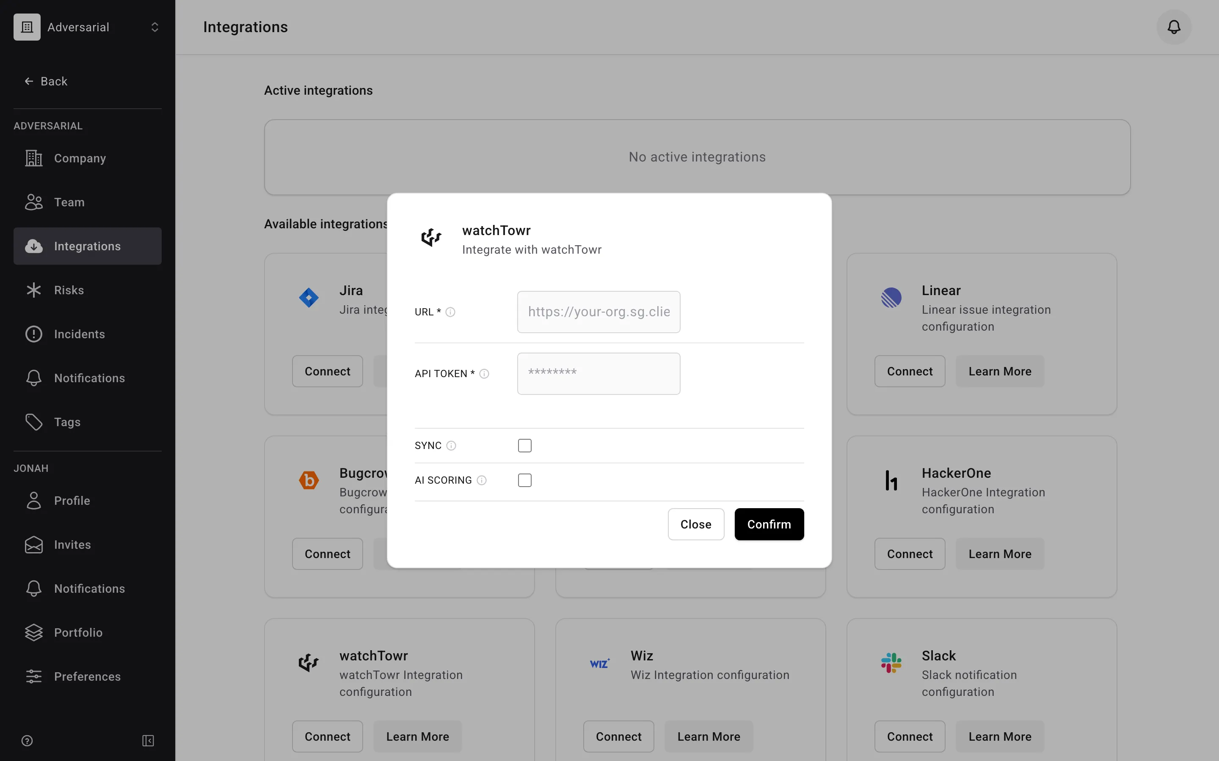Learn more about Slack
Viewport: 1219px width, 761px height.
(x=1000, y=737)
